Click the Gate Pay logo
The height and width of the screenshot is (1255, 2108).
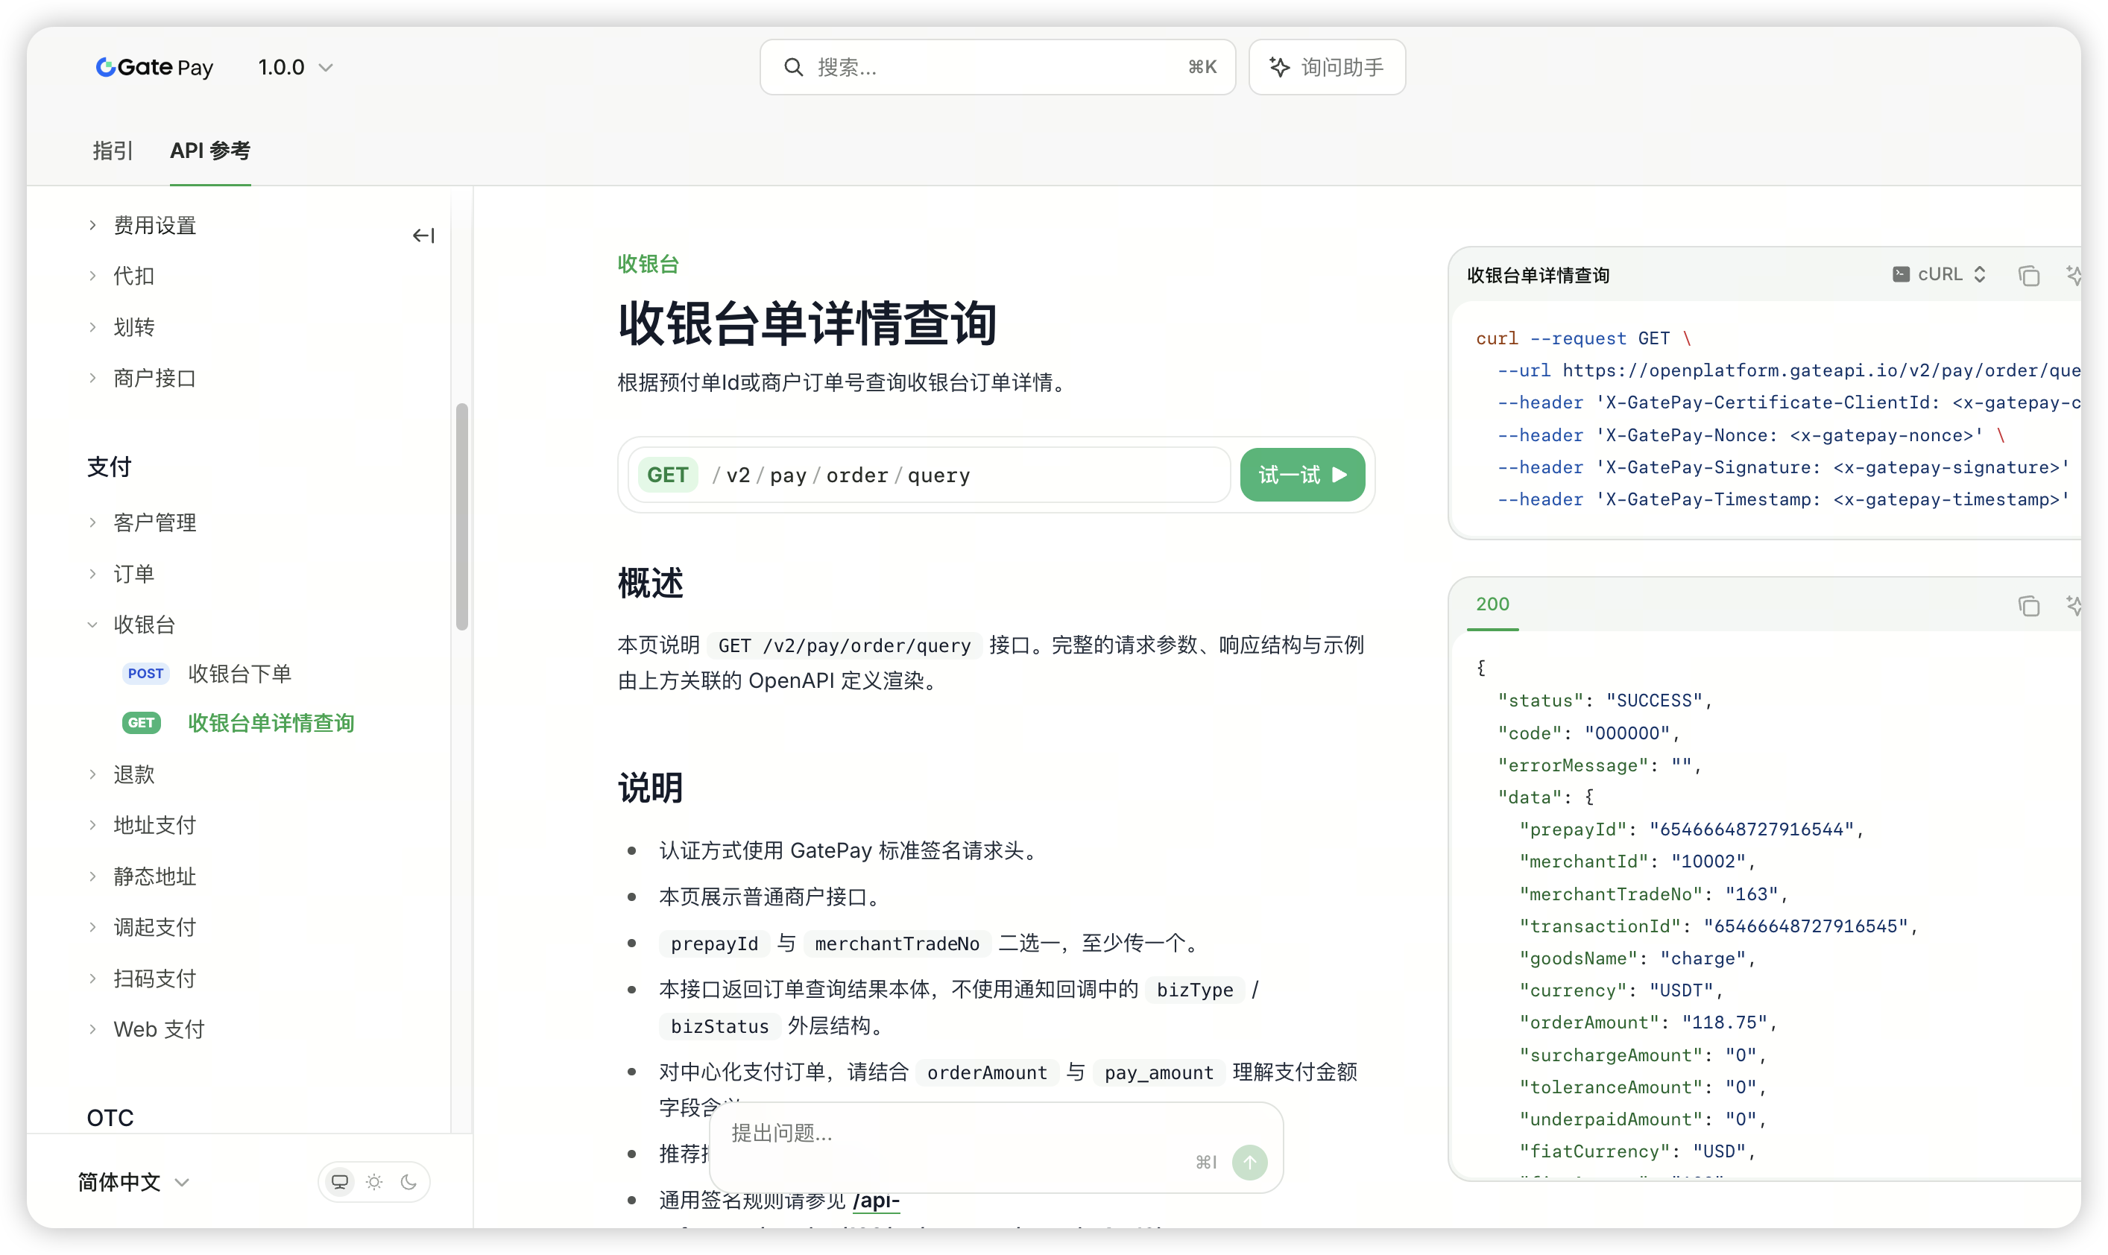(155, 67)
